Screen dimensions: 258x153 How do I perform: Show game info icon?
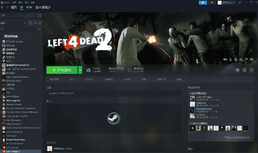[245, 70]
